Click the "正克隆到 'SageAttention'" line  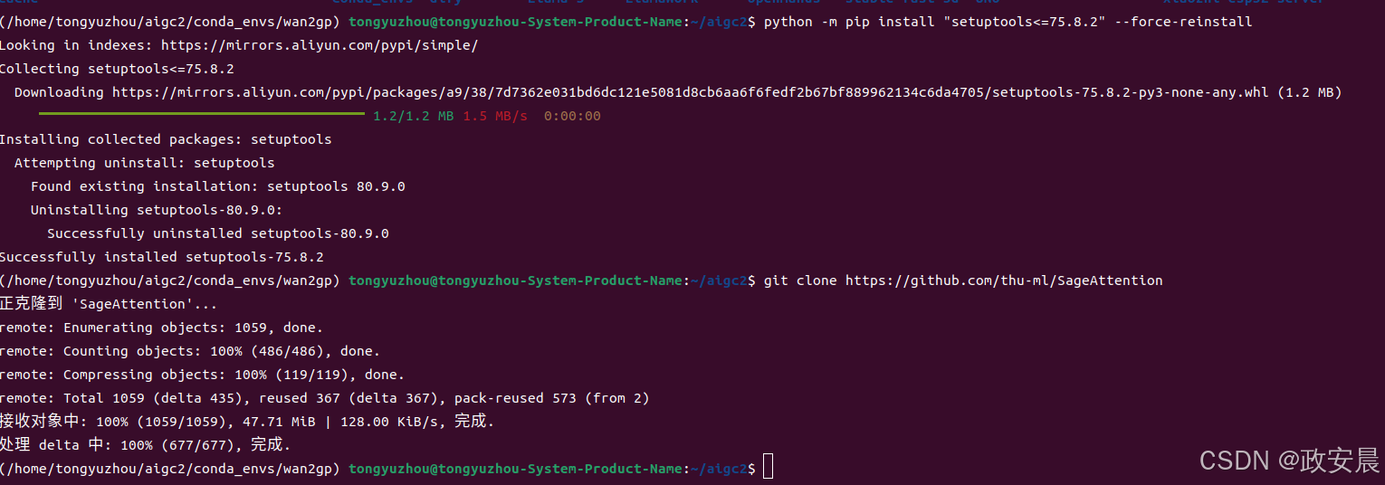pyautogui.click(x=109, y=304)
